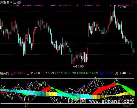This screenshot has height=108, width=137.
Task: Click the LOWER: 14.69 indicator value
Action: click(x=87, y=73)
